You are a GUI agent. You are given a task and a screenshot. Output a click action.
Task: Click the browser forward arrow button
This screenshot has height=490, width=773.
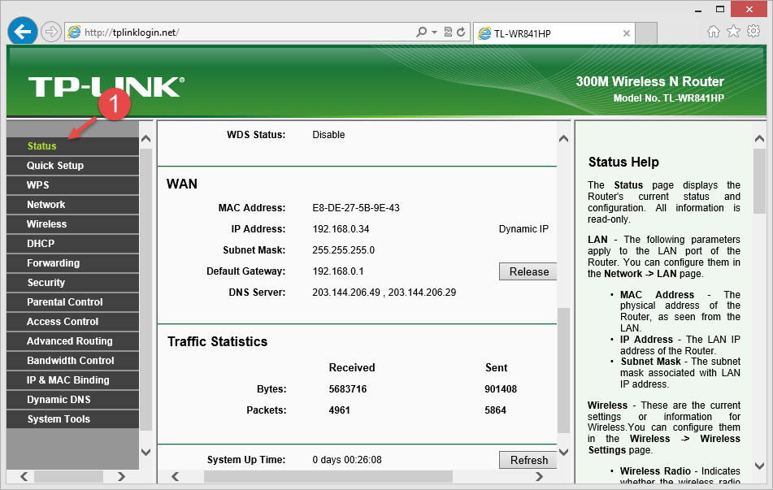[50, 33]
